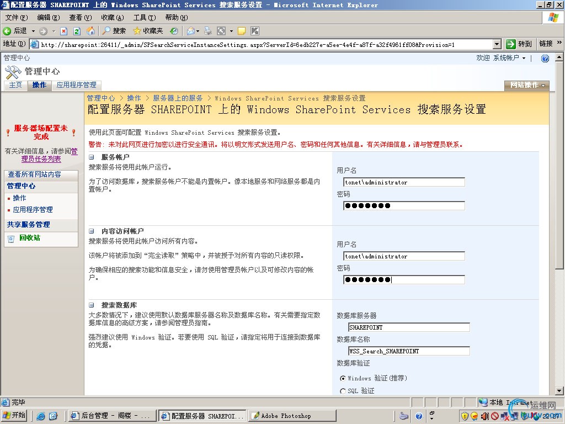The image size is (565, 424).
Task: Open the Favorites (收藏夹) star button
Action: 148,31
